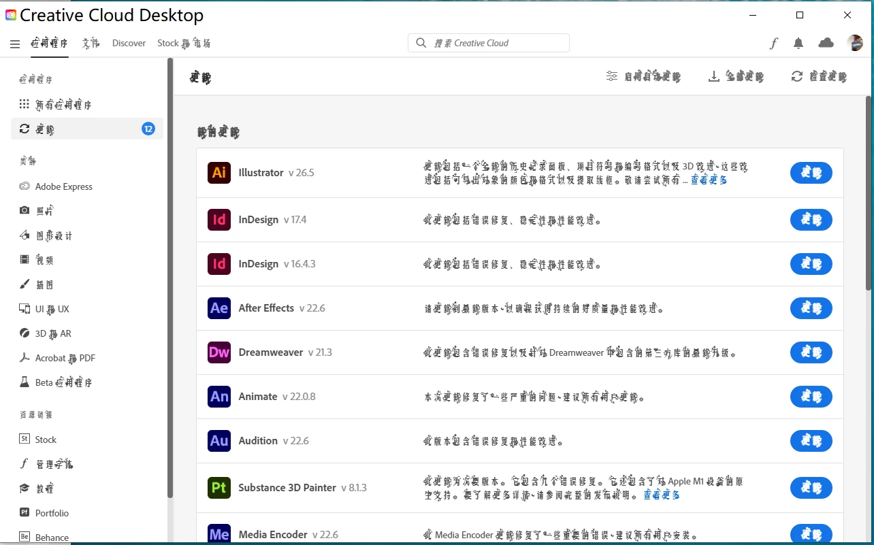The width and height of the screenshot is (874, 545).
Task: Switch to the Discover tab
Action: pos(129,43)
